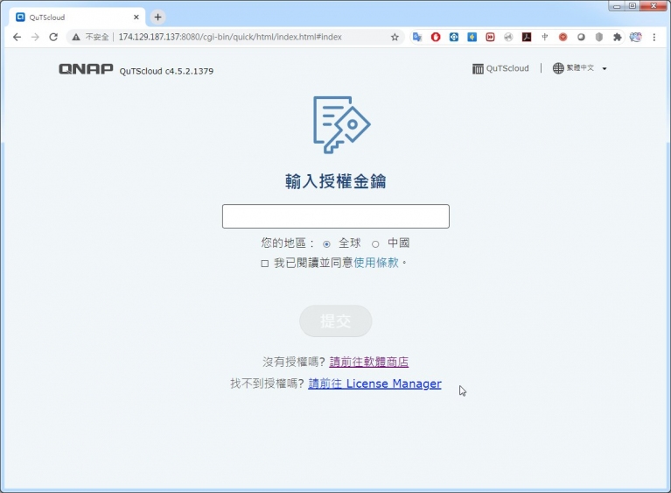Screen dimensions: 671x493
Task: Click the 您的地區 label
Action: [x=288, y=243]
